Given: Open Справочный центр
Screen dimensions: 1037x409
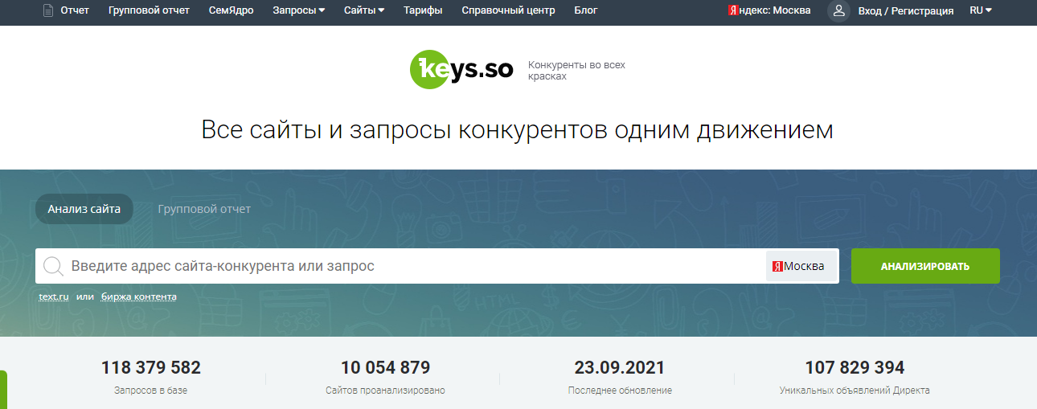Looking at the screenshot, I should pyautogui.click(x=508, y=10).
